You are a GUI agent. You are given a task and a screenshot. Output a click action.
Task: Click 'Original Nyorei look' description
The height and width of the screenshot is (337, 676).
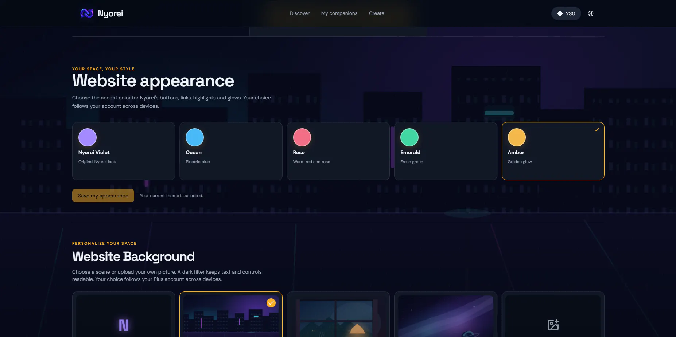tap(97, 162)
